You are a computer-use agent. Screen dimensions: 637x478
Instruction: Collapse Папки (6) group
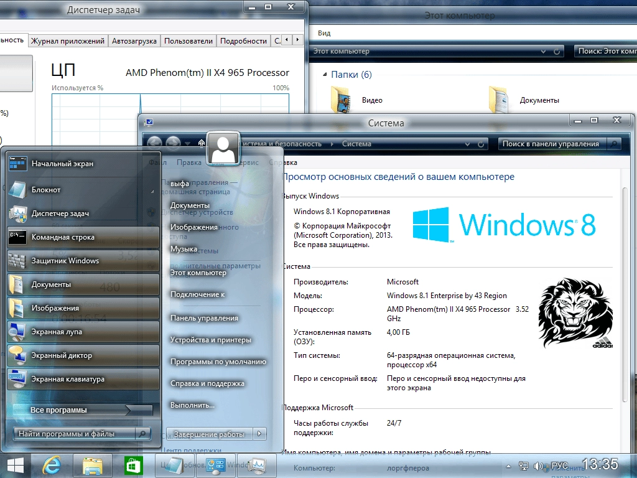point(325,75)
